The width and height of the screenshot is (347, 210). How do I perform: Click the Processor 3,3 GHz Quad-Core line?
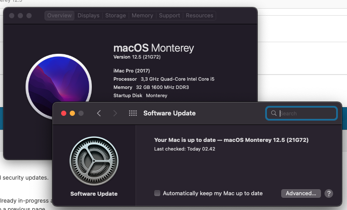click(164, 79)
